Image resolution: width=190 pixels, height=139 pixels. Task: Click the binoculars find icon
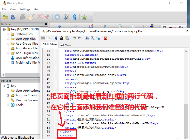[87, 38]
